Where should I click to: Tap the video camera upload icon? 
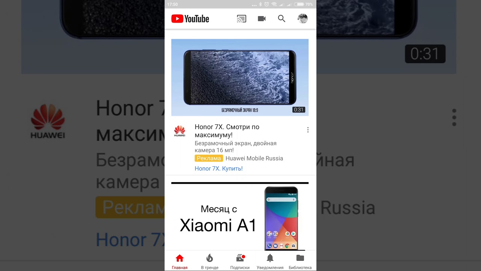click(262, 19)
